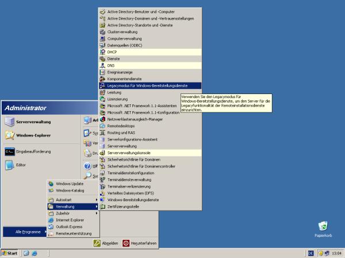The height and width of the screenshot is (258, 345).
Task: Click the Komponentendienste icon
Action: click(x=102, y=79)
